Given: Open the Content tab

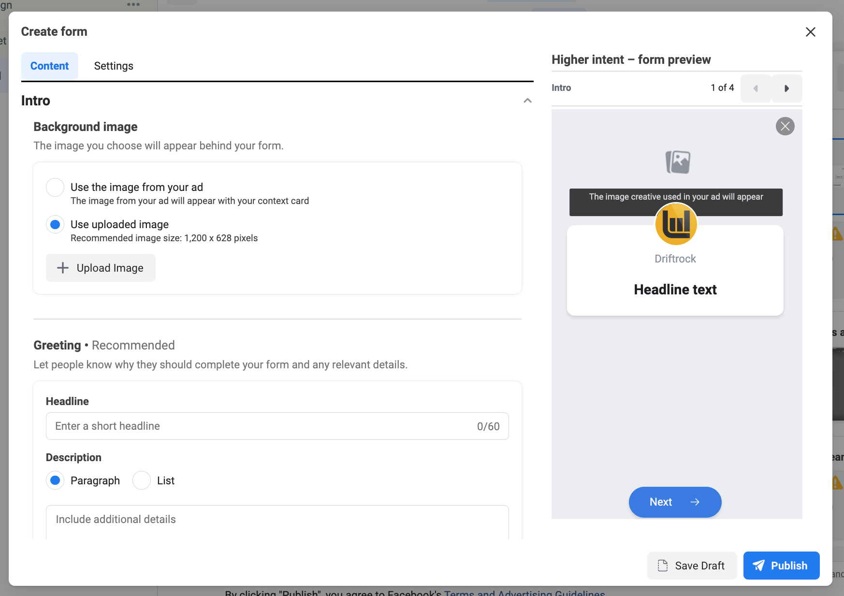Looking at the screenshot, I should coord(49,66).
